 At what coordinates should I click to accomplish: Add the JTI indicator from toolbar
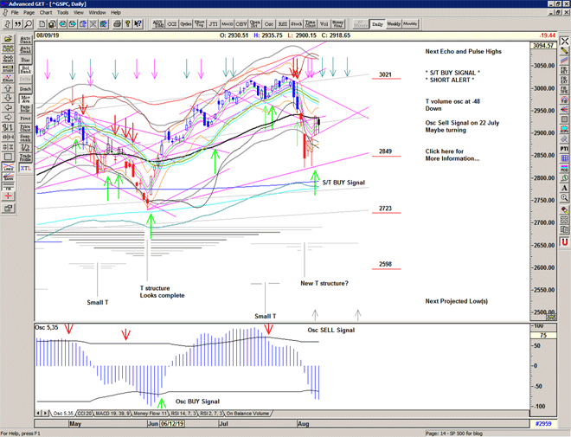point(214,24)
